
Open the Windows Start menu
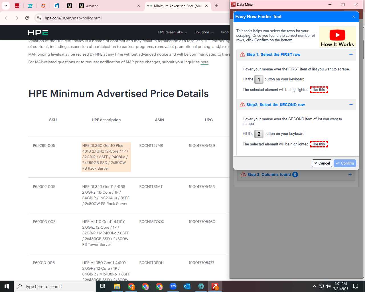pos(7,286)
